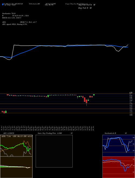Click the 'MACD: 6.3, 6.31, -0.01 C' line
The height and width of the screenshot is (178, 135).
coord(12,18)
